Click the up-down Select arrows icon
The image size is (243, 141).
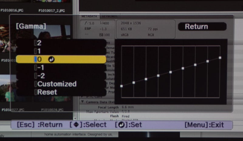click(x=76, y=125)
